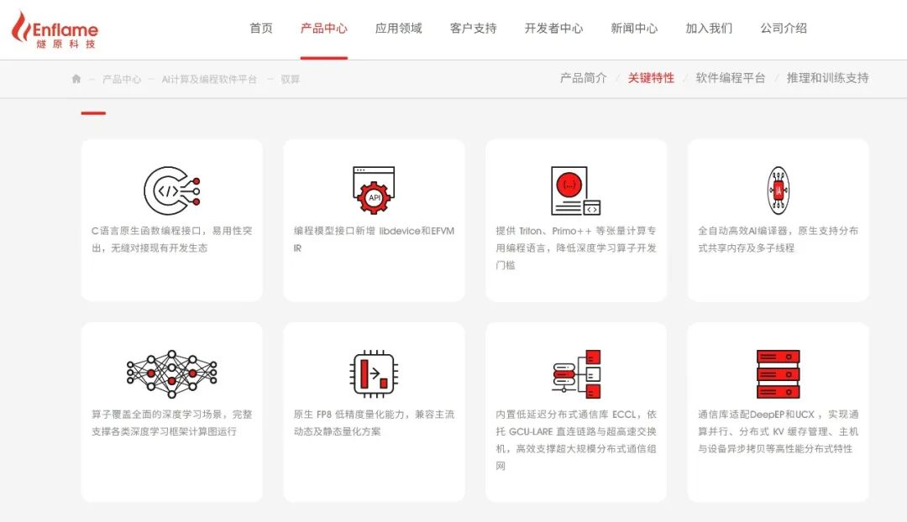Click the Triton tensor document icon

point(575,191)
